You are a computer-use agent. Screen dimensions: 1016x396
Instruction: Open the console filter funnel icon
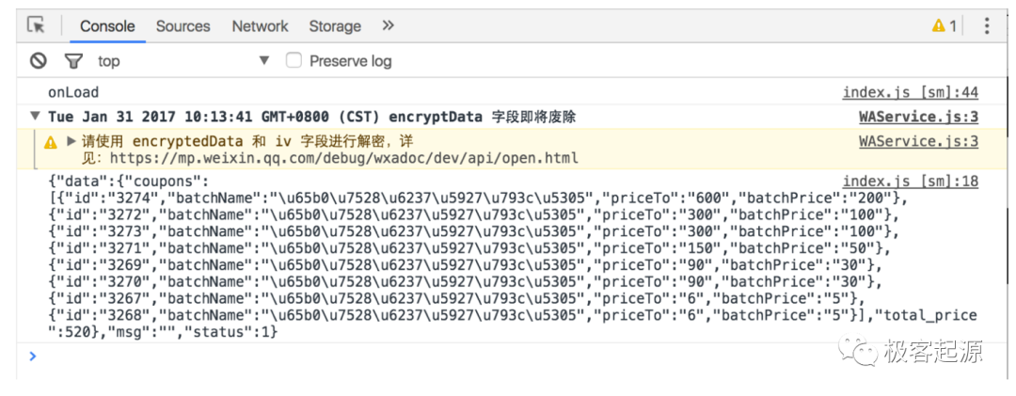point(74,61)
